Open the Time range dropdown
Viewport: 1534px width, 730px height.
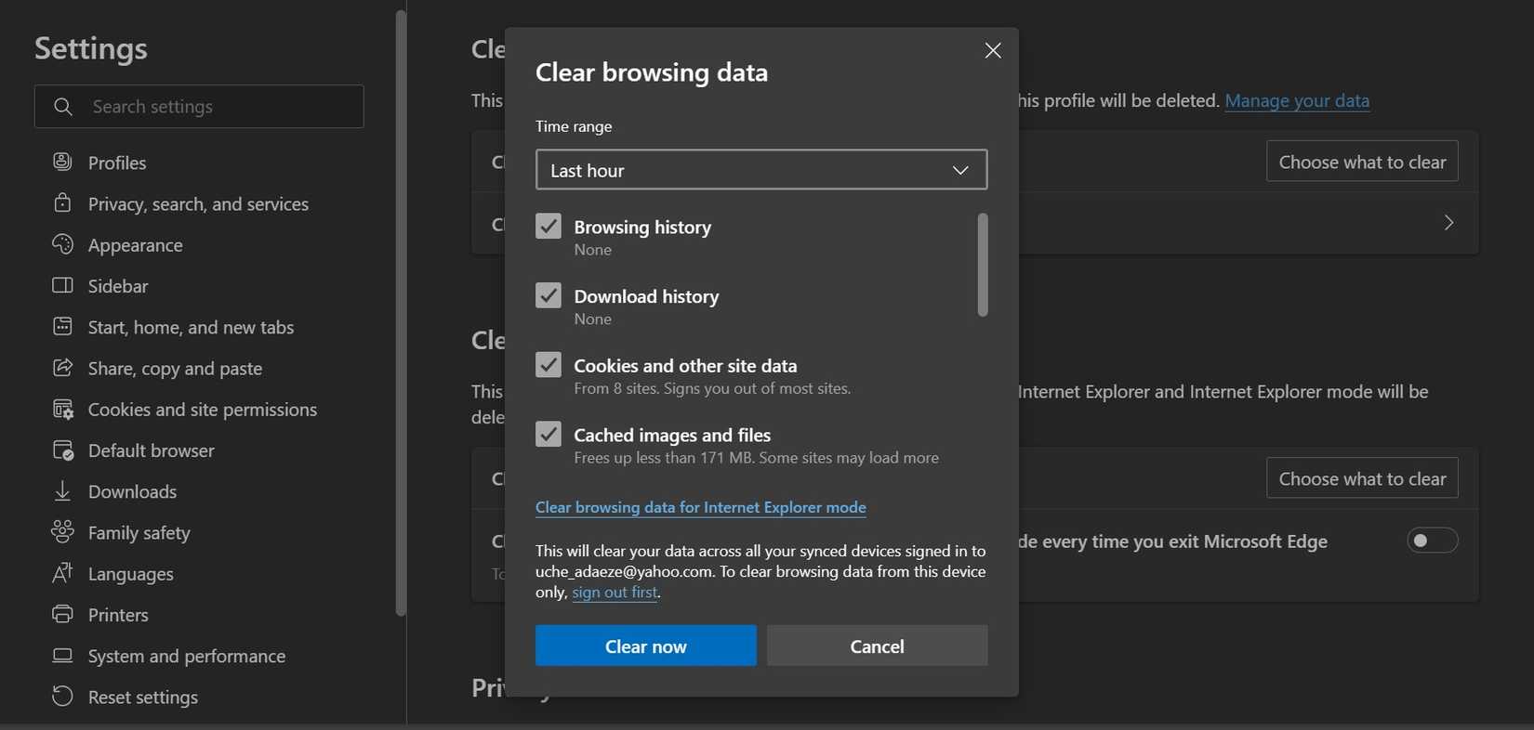coord(760,170)
